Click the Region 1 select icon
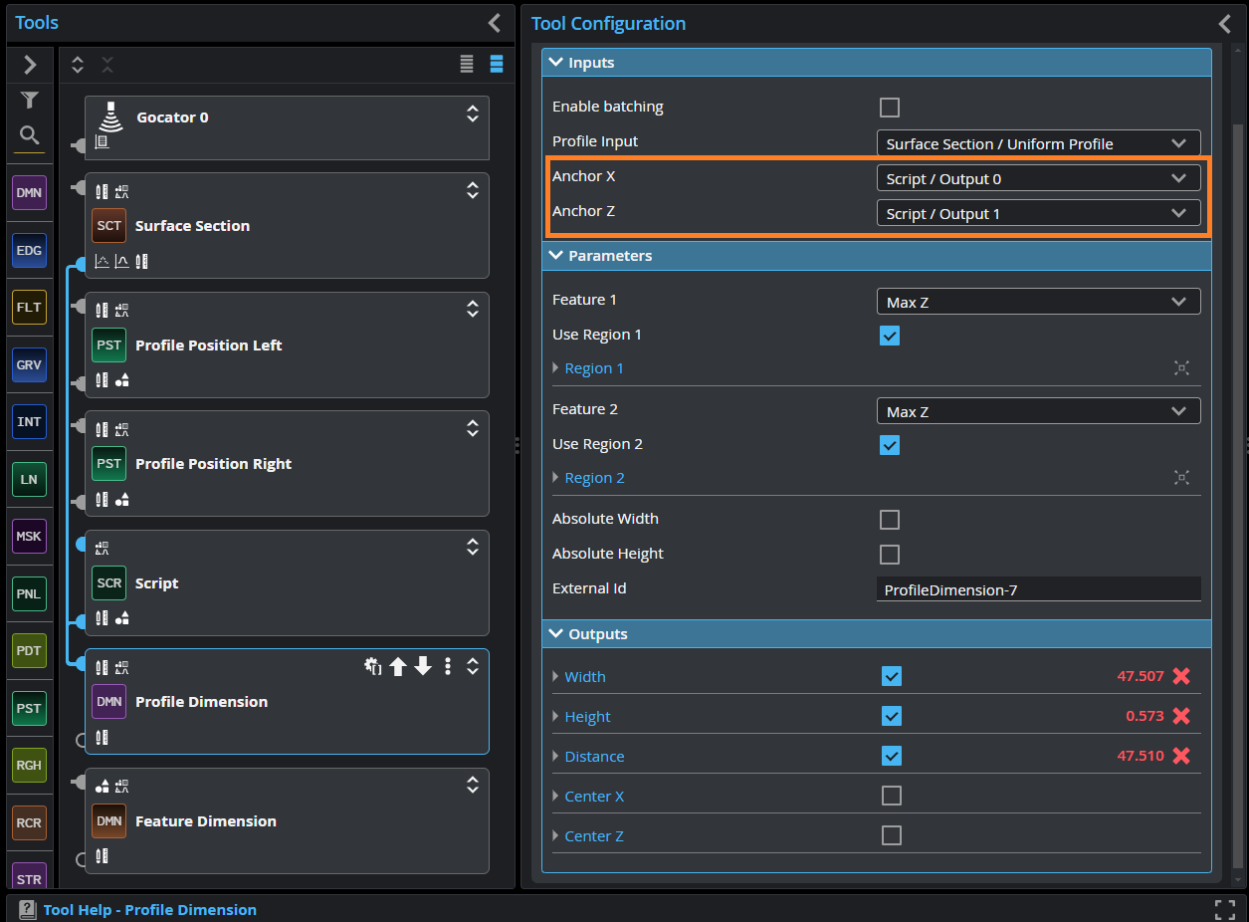1249x922 pixels. 1181,368
